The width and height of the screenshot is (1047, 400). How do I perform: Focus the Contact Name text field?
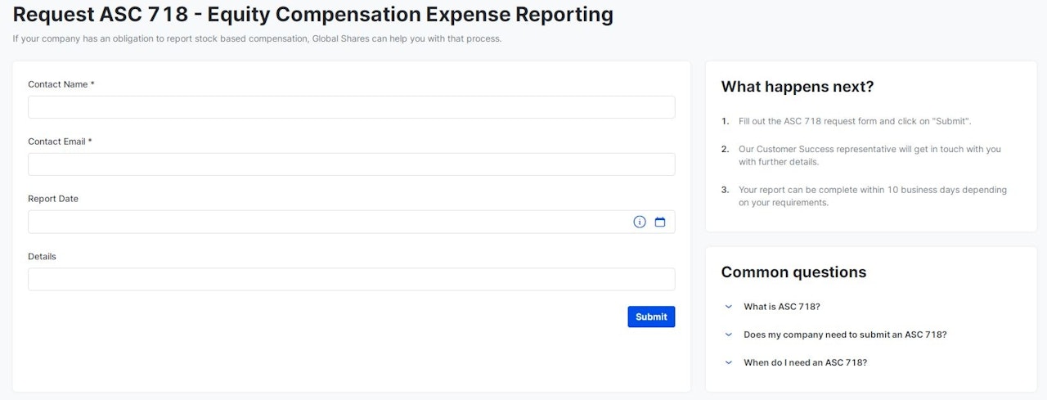[351, 107]
